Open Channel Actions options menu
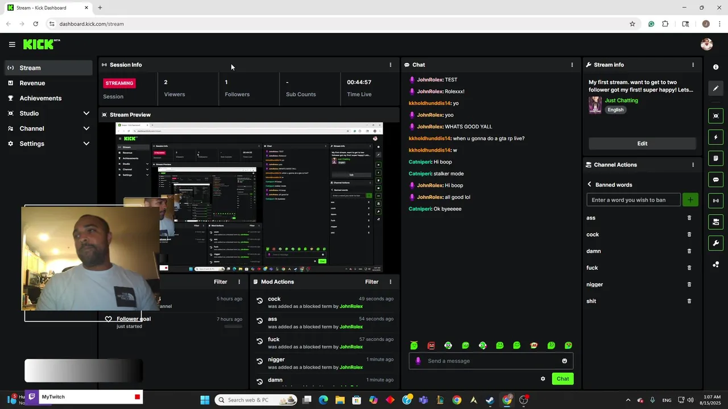The width and height of the screenshot is (728, 409). click(x=693, y=165)
